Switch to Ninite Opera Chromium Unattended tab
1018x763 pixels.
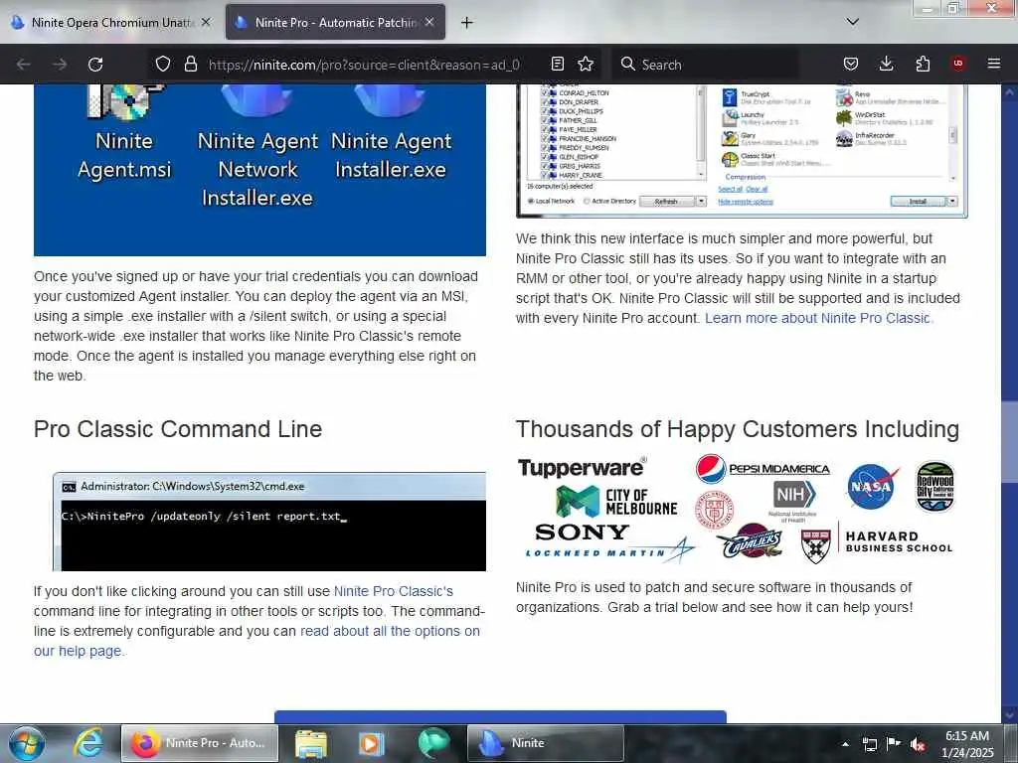tap(110, 23)
